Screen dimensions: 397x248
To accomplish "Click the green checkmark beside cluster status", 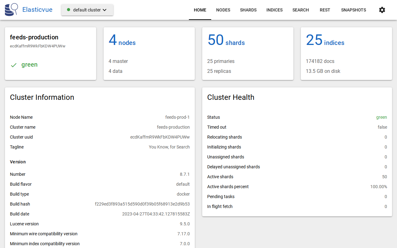I will pos(13,65).
